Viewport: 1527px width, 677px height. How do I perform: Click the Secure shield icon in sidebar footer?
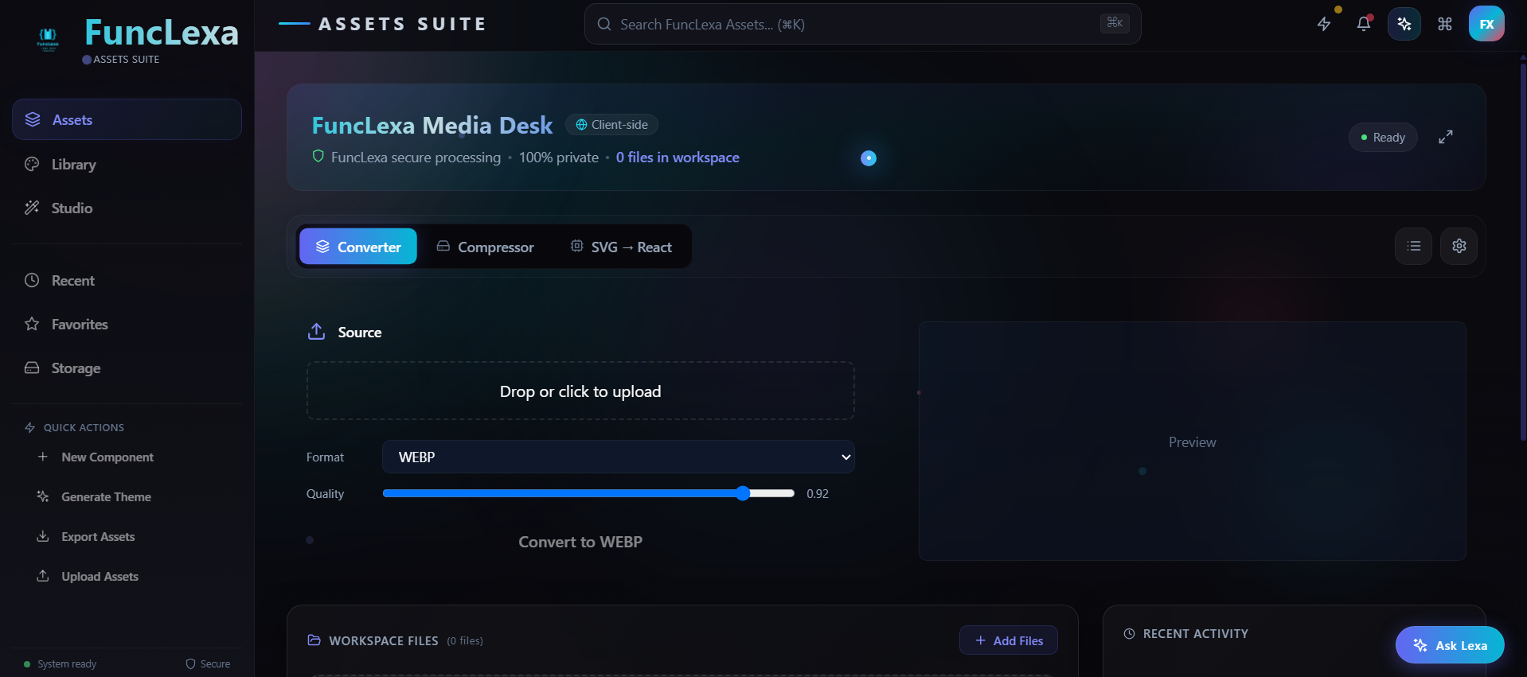[x=190, y=664]
